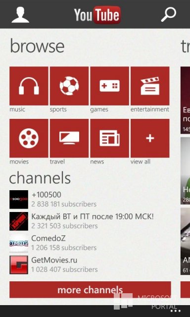
Task: Open the travel screen tile
Action: pos(69,138)
